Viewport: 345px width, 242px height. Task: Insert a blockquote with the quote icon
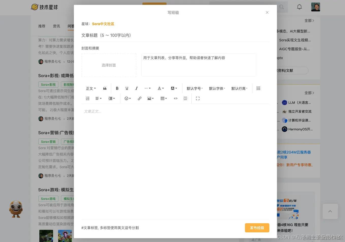105,88
